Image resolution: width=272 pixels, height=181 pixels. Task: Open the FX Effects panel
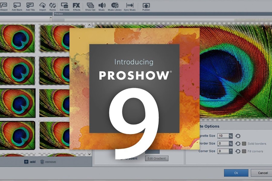[x=76, y=5]
